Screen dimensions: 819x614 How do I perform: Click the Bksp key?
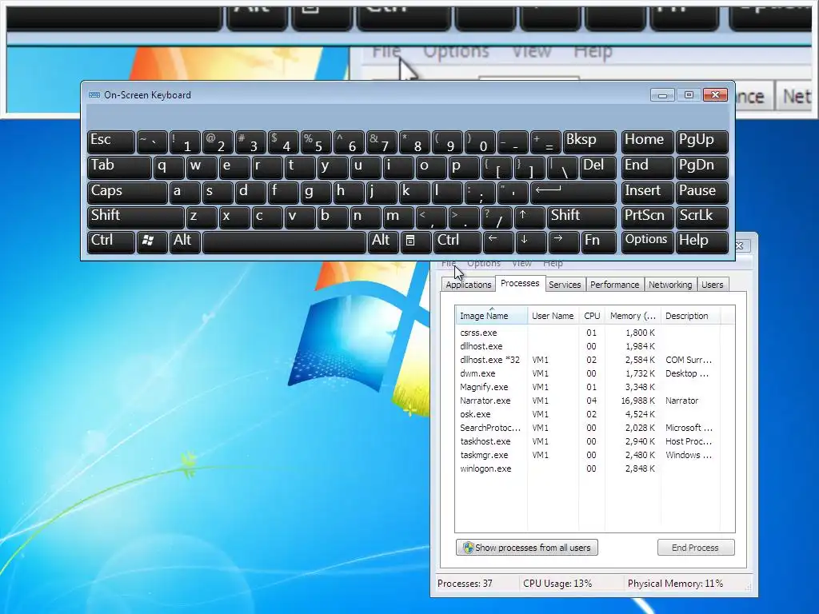point(589,142)
